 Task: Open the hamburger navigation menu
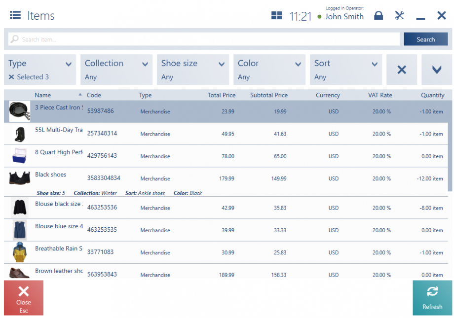(x=15, y=15)
